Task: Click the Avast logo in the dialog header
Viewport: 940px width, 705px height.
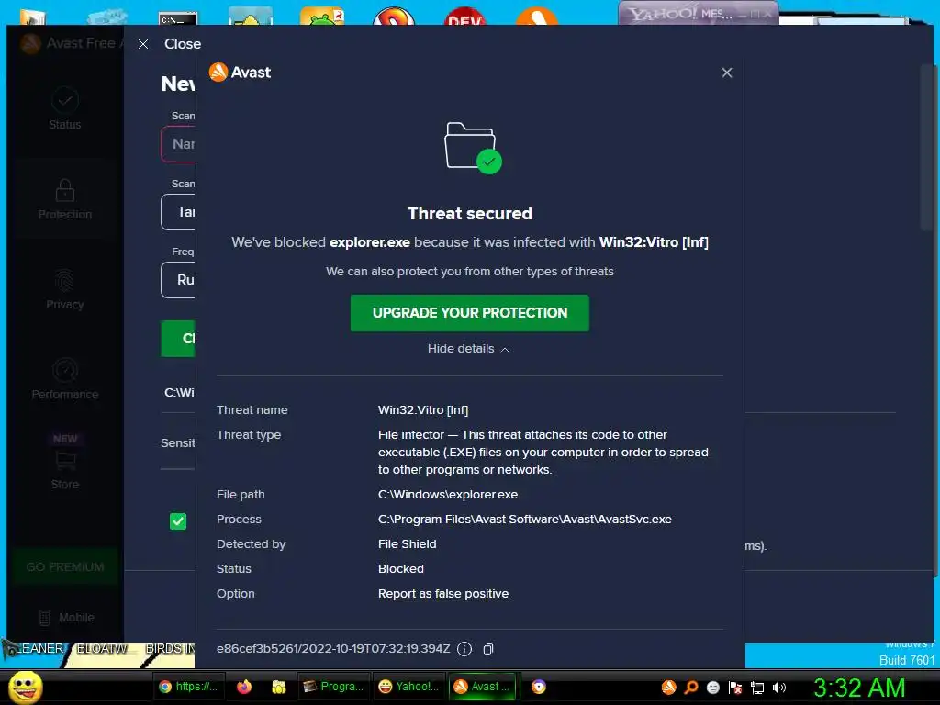Action: [x=240, y=73]
